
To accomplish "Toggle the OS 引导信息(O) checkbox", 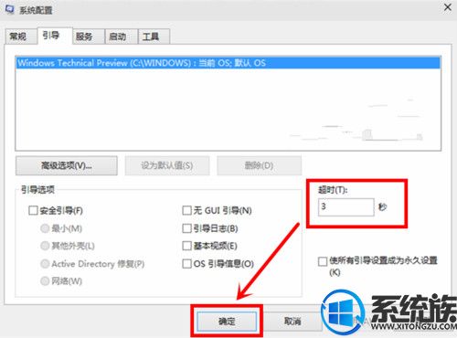I will tap(186, 264).
